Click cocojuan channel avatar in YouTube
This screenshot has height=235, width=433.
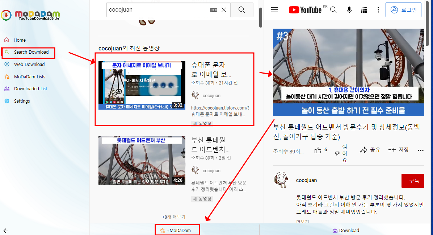[281, 180]
